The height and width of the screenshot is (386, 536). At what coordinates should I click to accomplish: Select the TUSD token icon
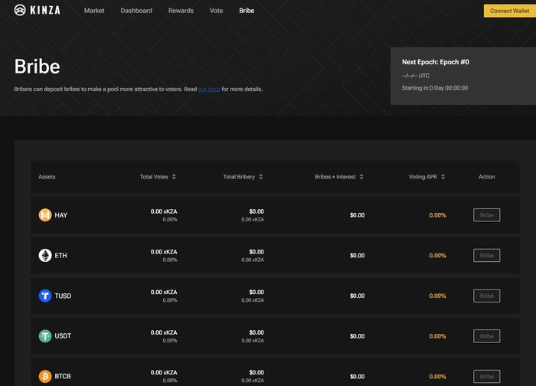click(44, 296)
